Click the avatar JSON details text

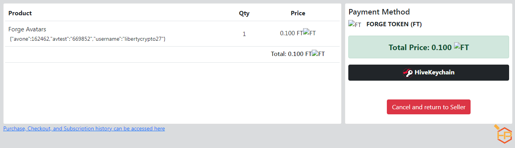88,39
